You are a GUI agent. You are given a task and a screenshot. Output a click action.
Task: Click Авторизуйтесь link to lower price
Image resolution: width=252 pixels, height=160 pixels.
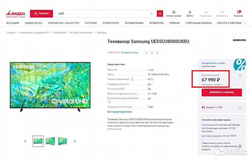[210, 63]
